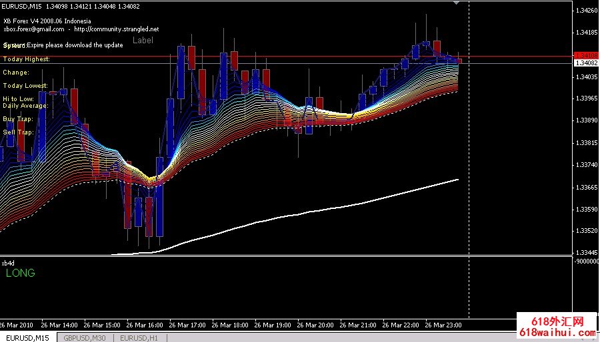The image size is (600, 342).
Task: Click the 'Buy Trap:' label
Action: [18, 119]
